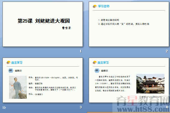Click the animation star icon under slide 3

click(x=4, y=107)
